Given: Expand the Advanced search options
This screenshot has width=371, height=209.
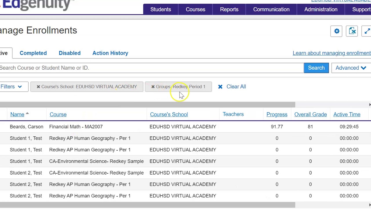Looking at the screenshot, I should 351,68.
